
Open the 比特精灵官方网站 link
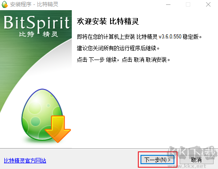(x=25, y=161)
